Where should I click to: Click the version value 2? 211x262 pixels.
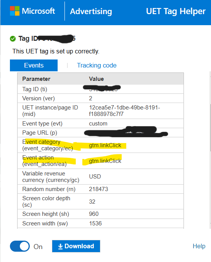pyautogui.click(x=90, y=98)
